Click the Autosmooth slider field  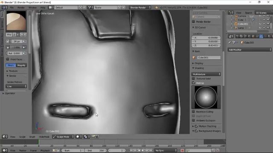click(15, 53)
